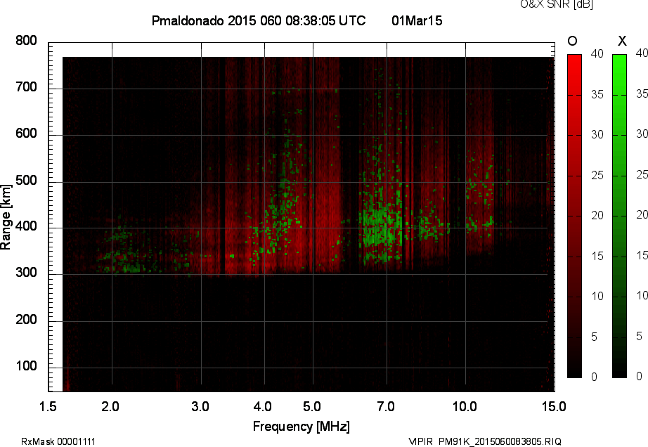Click the 01Mar15 date label
The image size is (648, 447).
[x=417, y=21]
